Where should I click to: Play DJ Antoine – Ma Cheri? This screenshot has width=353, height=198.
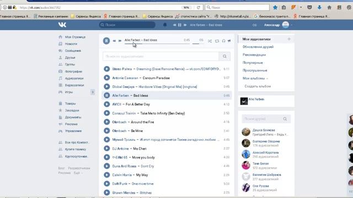[106, 148]
